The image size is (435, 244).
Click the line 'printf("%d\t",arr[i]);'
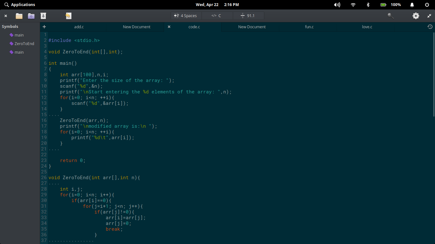[x=103, y=138]
